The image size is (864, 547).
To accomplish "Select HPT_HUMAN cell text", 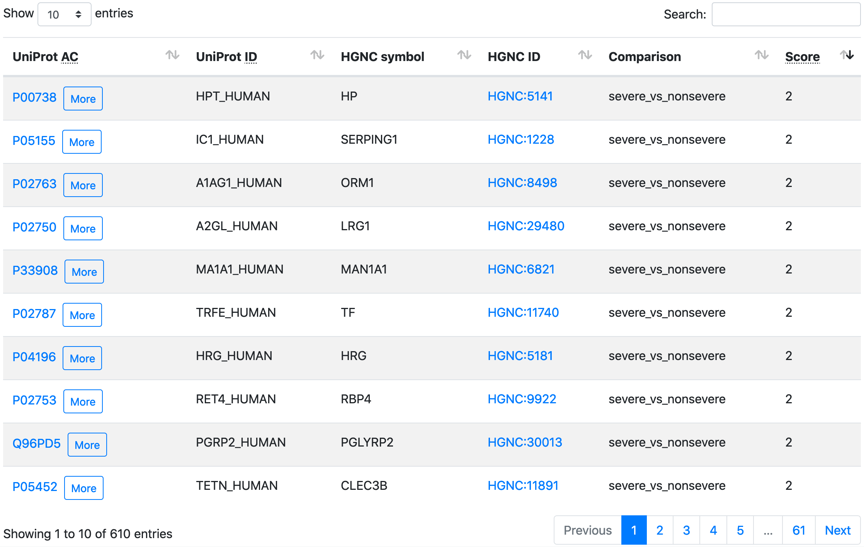I will click(233, 96).
